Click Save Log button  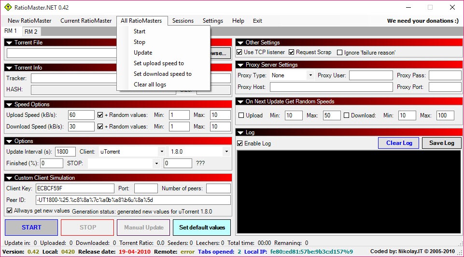pyautogui.click(x=442, y=143)
